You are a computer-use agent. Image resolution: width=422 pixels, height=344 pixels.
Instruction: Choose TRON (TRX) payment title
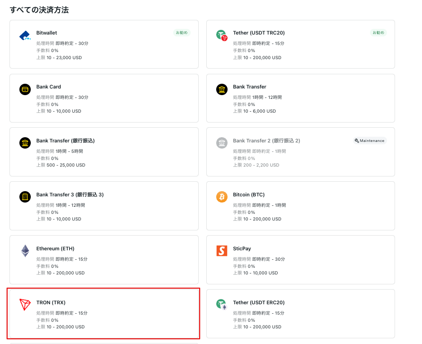coord(51,302)
